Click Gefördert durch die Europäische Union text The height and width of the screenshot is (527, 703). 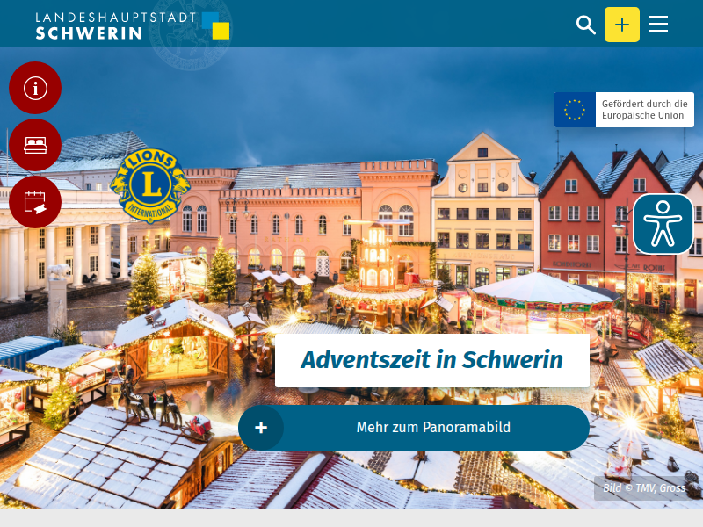click(644, 110)
